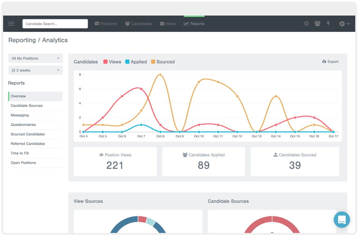The width and height of the screenshot is (359, 237).
Task: Click the @ mentions icon
Action: click(306, 23)
